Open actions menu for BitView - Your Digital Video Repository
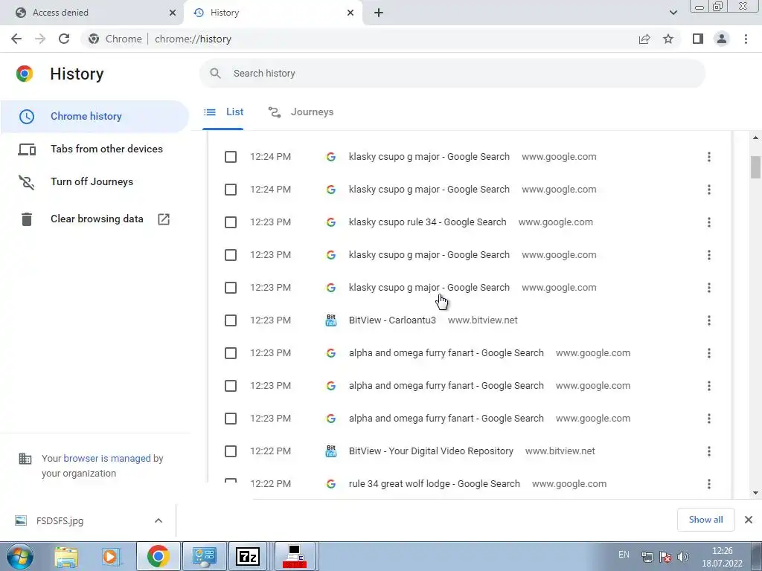Viewport: 762px width, 571px height. 709,451
